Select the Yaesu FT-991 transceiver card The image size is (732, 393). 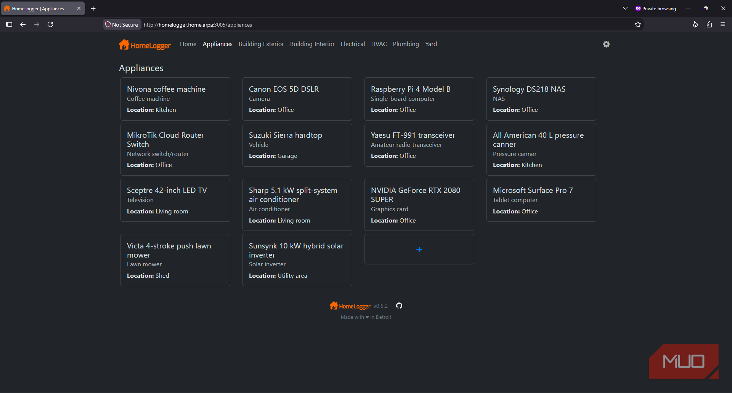click(419, 145)
